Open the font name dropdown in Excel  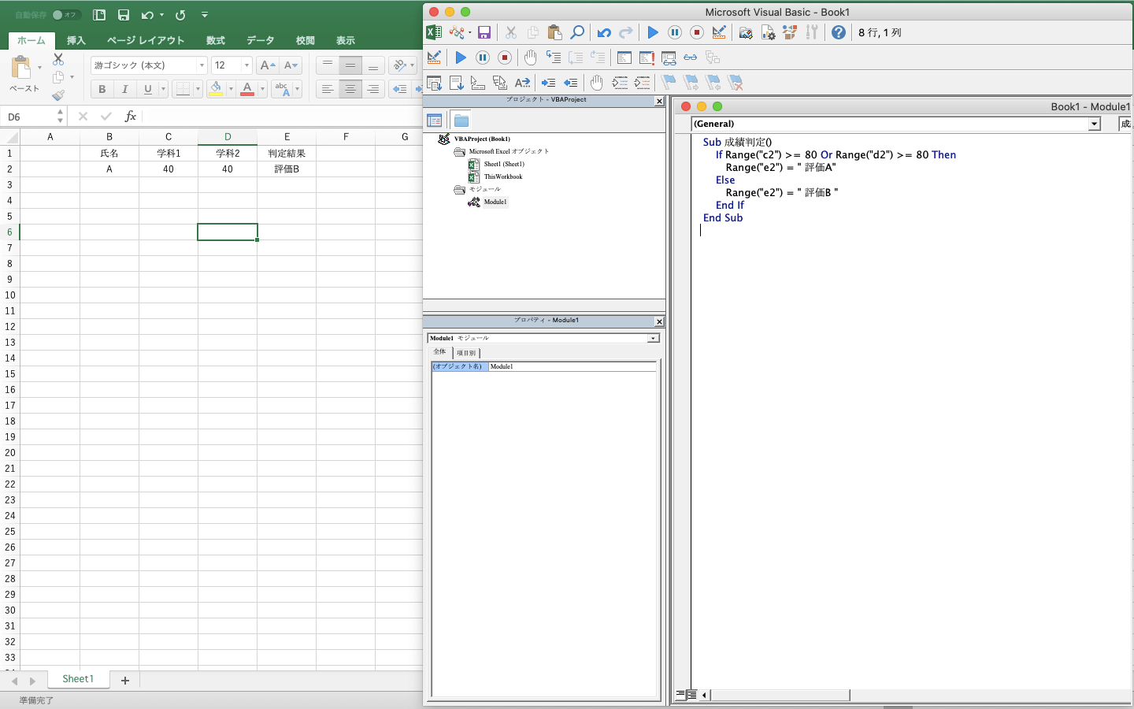coord(202,65)
